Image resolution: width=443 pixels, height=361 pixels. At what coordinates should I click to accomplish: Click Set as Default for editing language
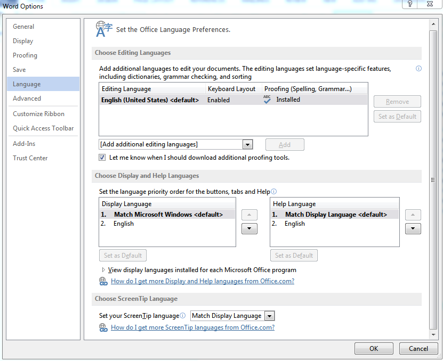397,117
